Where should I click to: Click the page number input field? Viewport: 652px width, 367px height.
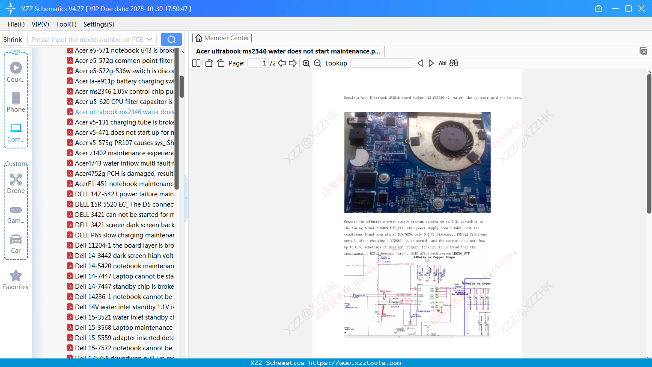coord(258,63)
